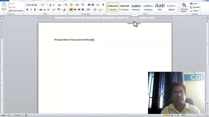
Task: Switch to Full Screen Reading view
Action: (x=169, y=115)
